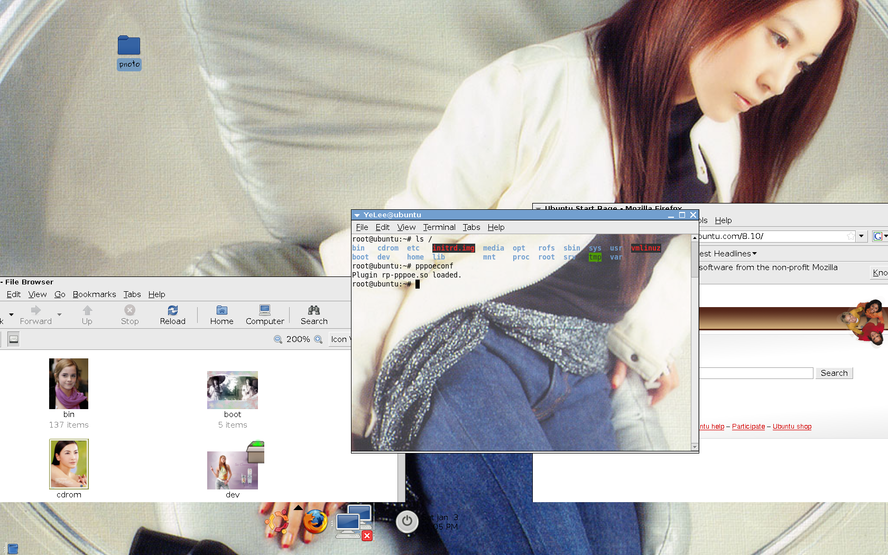Open the terminal View menu
Viewport: 888px width, 555px height.
pyautogui.click(x=406, y=227)
